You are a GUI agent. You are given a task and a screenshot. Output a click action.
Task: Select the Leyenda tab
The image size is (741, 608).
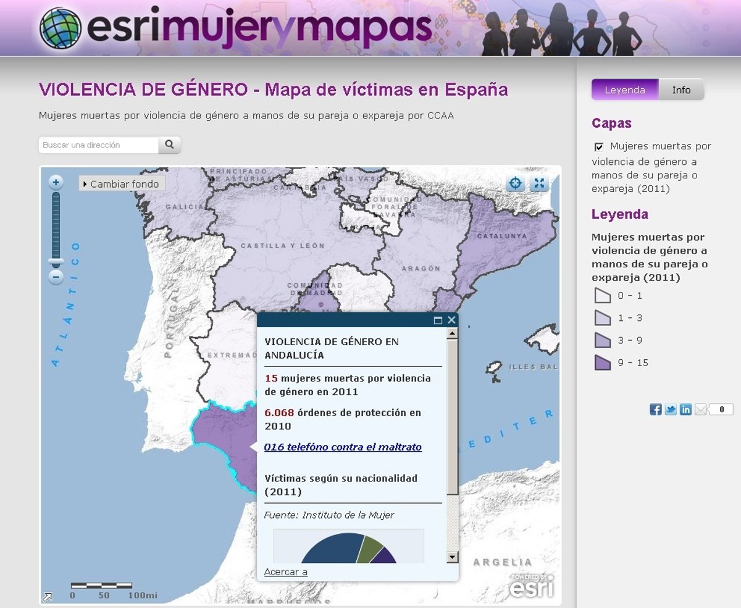[x=624, y=90]
